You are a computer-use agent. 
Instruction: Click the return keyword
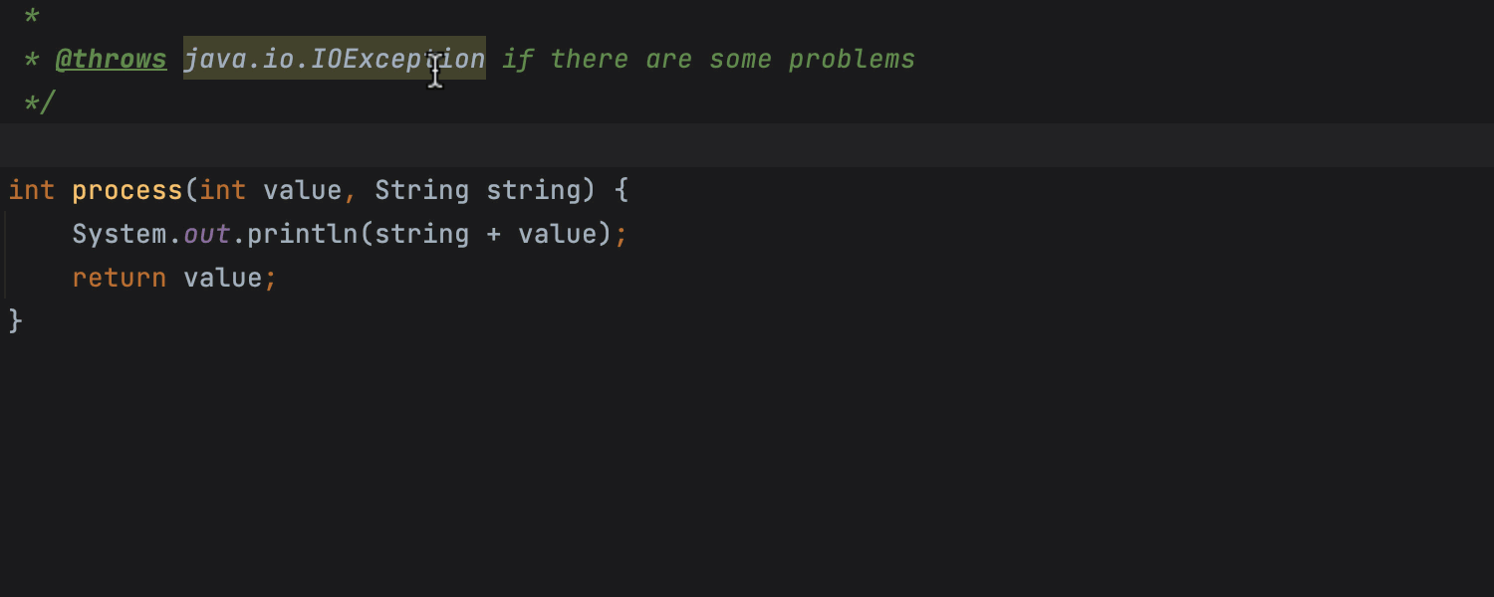(120, 278)
